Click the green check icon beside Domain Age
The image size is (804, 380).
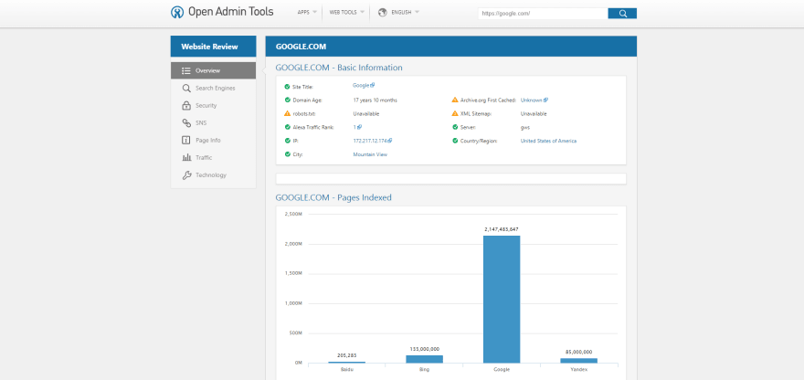click(287, 100)
